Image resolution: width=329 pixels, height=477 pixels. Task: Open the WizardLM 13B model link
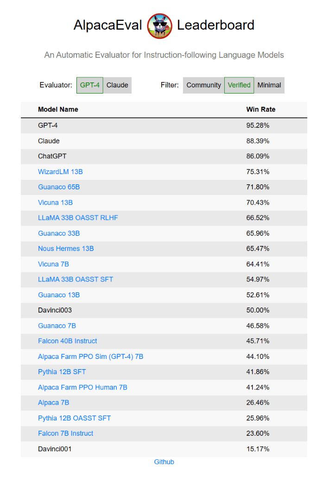tap(60, 171)
